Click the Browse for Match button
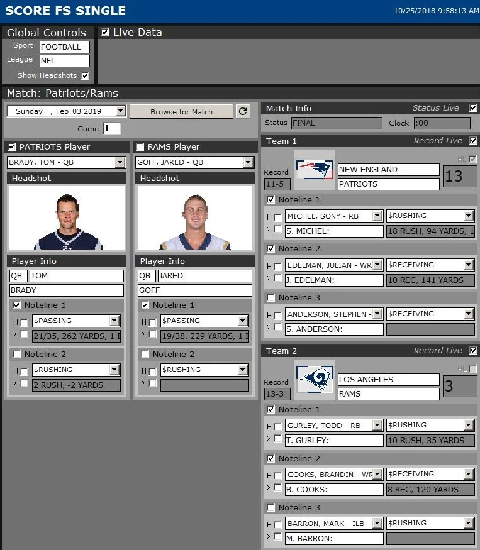This screenshot has width=480, height=550. click(x=181, y=111)
